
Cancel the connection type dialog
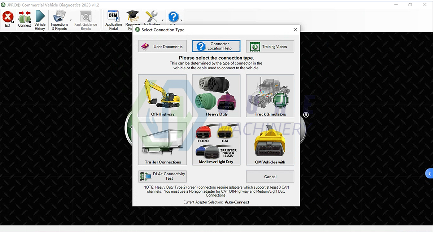click(270, 177)
